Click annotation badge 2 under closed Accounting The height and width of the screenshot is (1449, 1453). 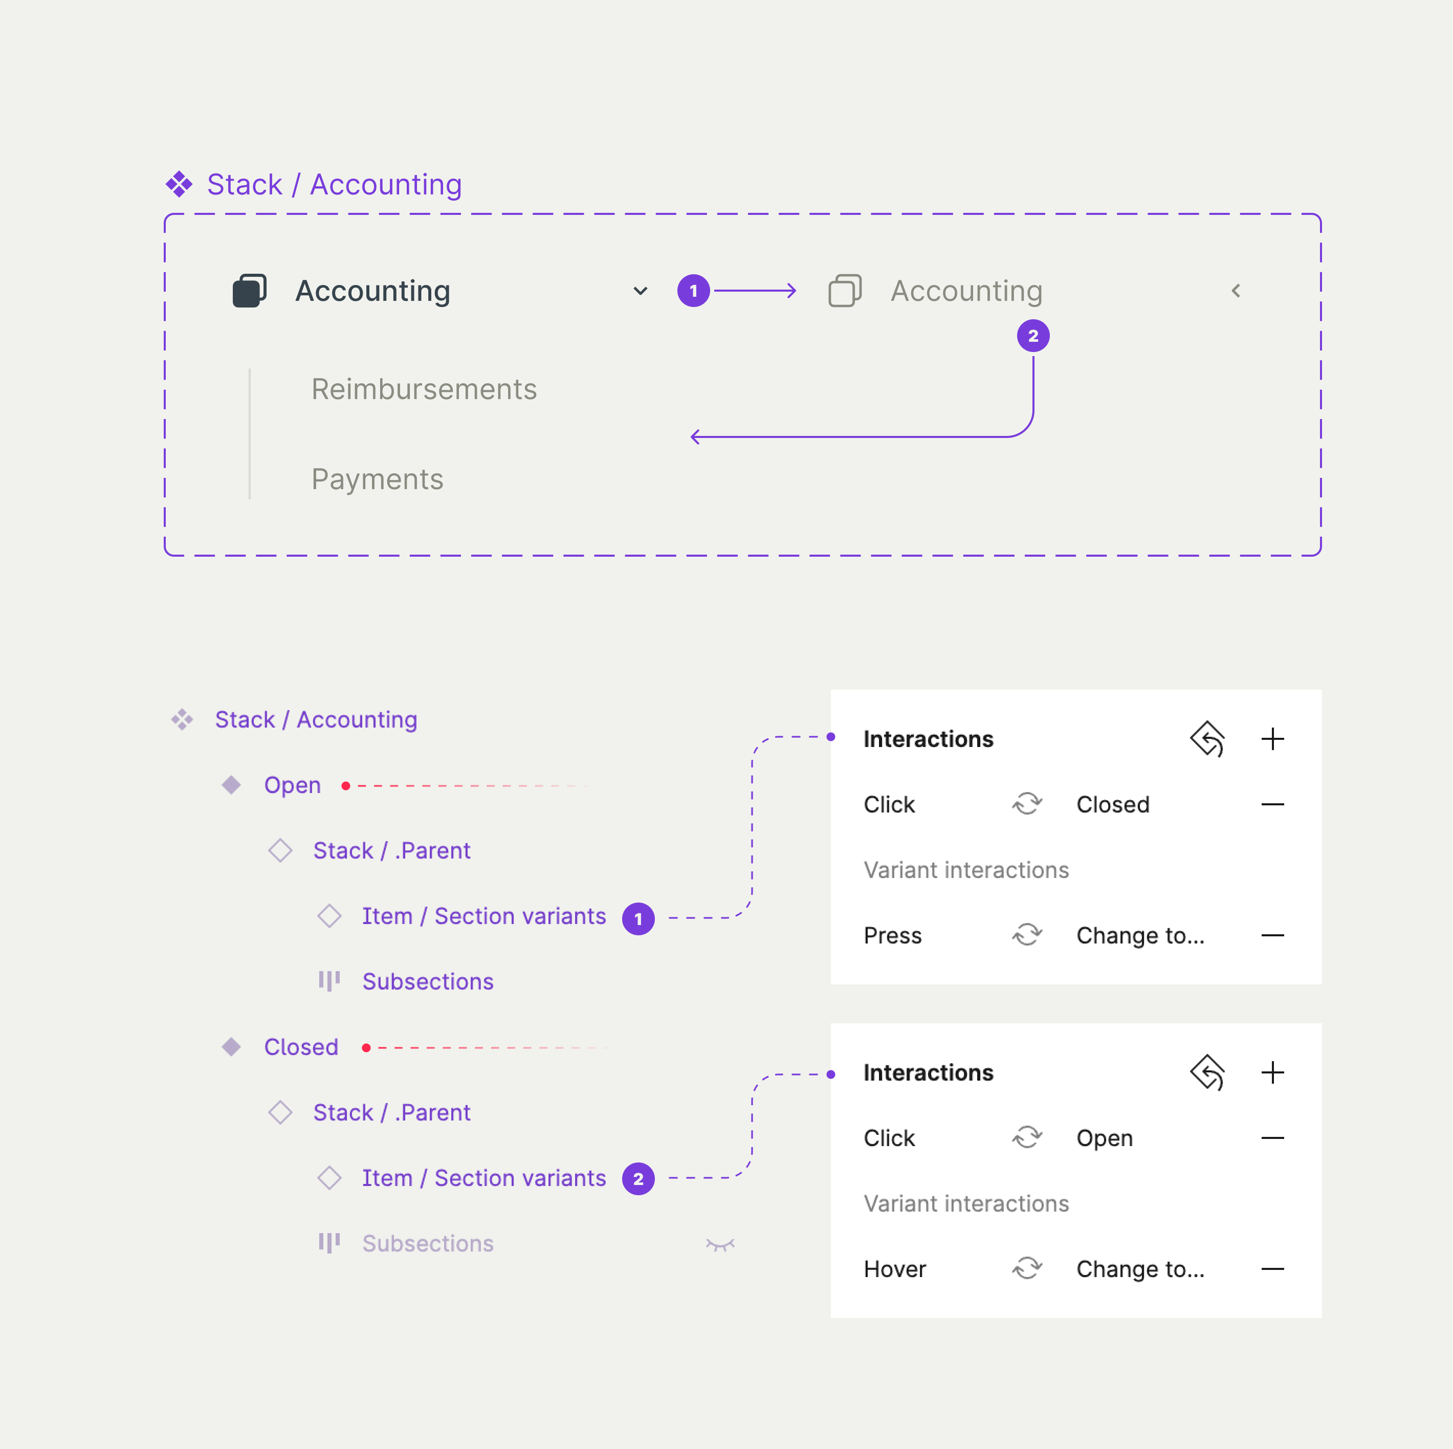click(1032, 336)
